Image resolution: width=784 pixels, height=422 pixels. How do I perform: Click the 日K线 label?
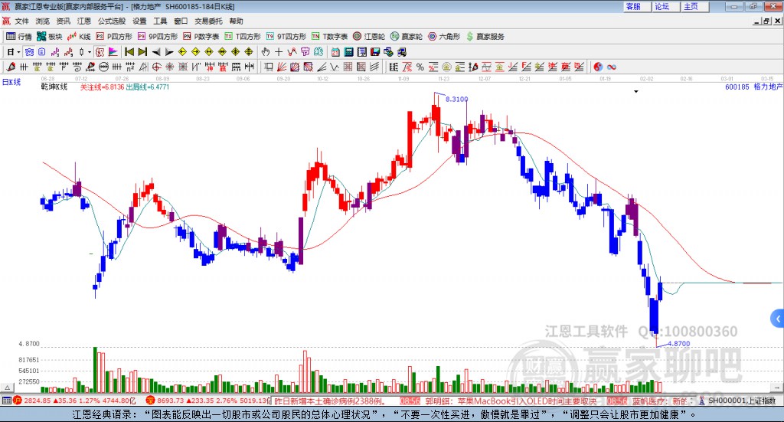click(x=11, y=83)
